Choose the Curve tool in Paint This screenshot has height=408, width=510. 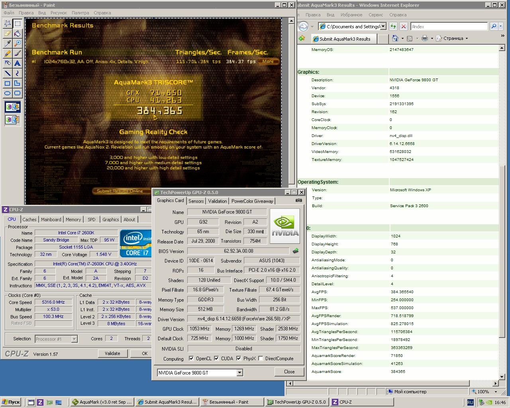17,73
